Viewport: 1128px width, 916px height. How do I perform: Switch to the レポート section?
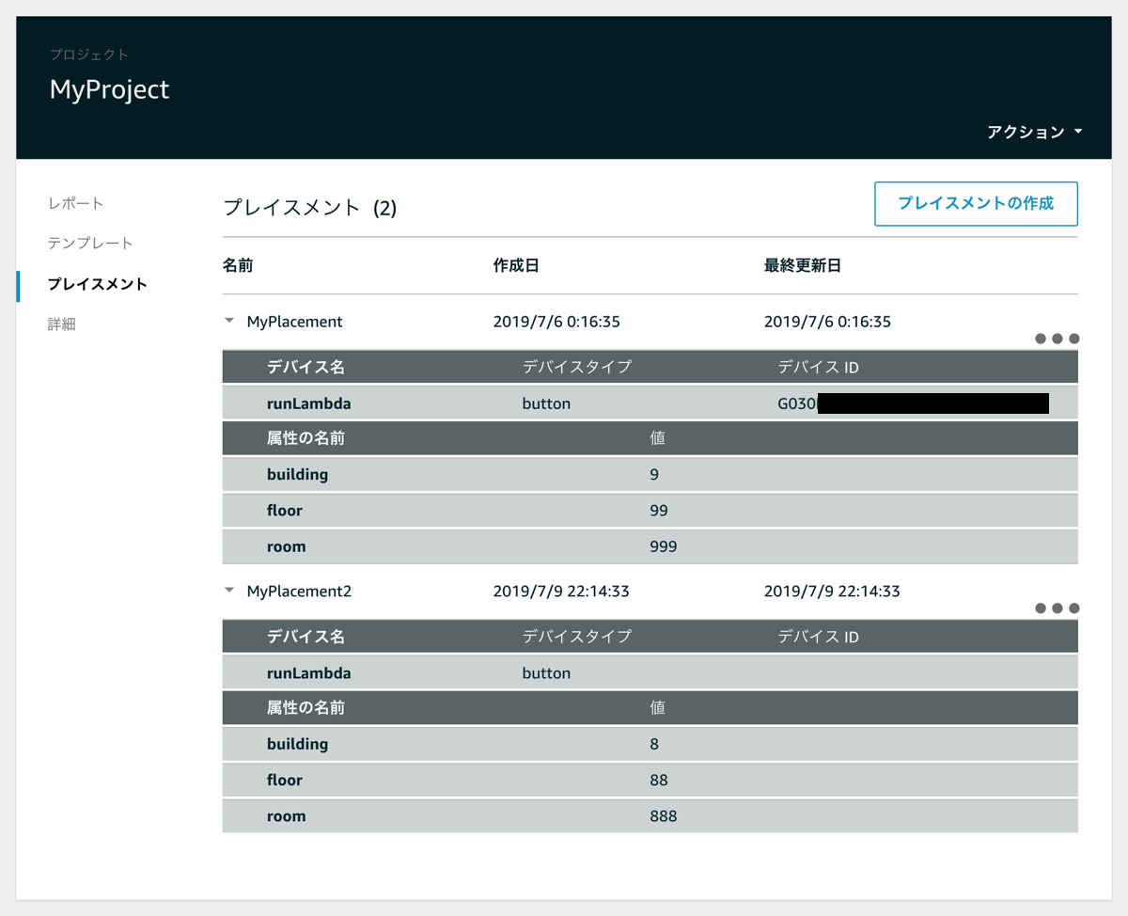click(75, 201)
